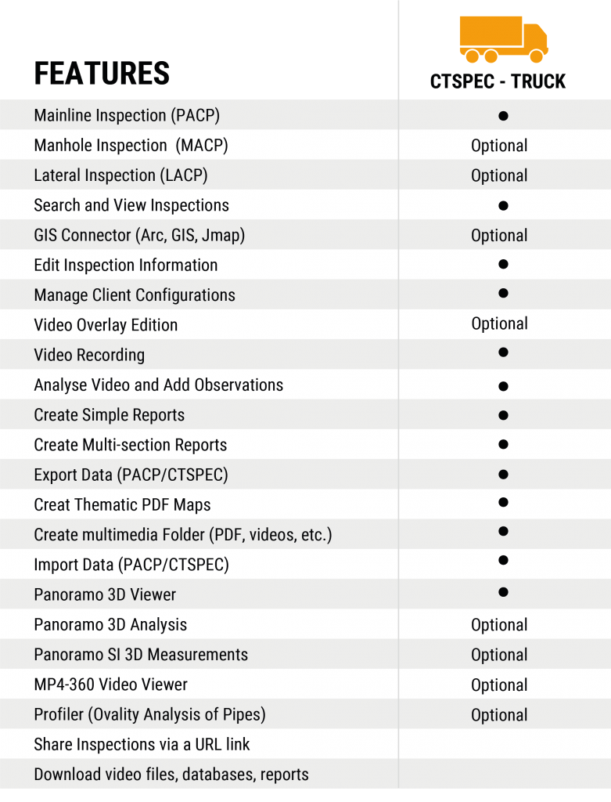Viewport: 611px width, 802px height.
Task: Click the CTSPEC - TRUCK column heading
Action: tap(498, 81)
